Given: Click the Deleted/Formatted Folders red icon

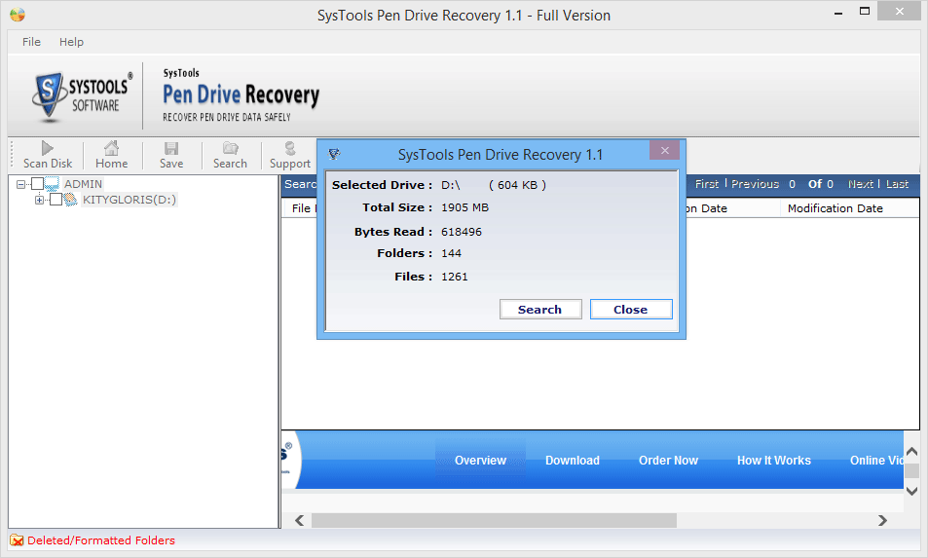Looking at the screenshot, I should pos(17,540).
